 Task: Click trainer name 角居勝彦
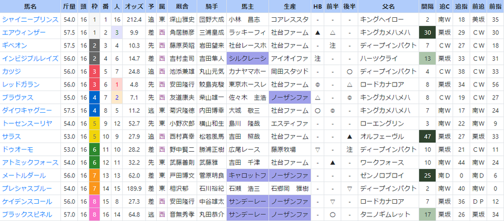pos(182,32)
